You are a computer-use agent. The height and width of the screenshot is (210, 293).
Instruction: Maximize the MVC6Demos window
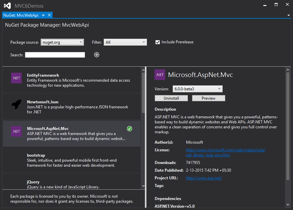[x=276, y=4]
